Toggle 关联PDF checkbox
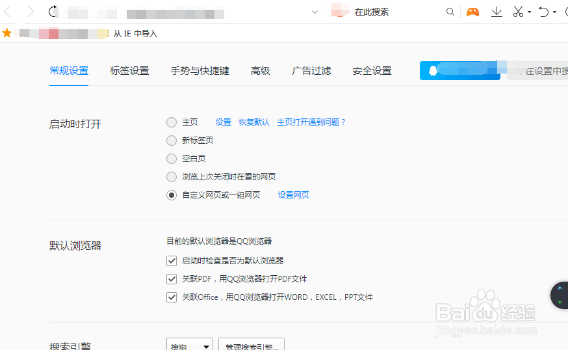The width and height of the screenshot is (568, 350). click(x=172, y=279)
